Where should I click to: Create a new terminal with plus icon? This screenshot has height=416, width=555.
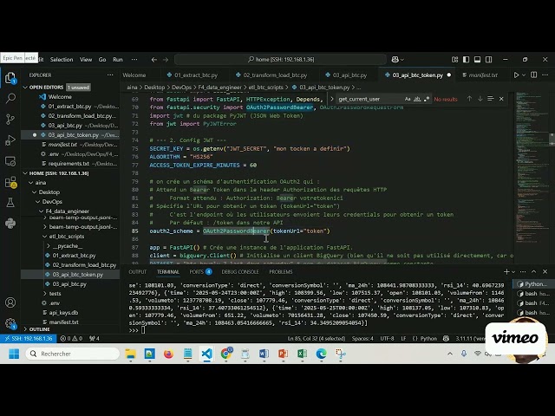(x=506, y=271)
